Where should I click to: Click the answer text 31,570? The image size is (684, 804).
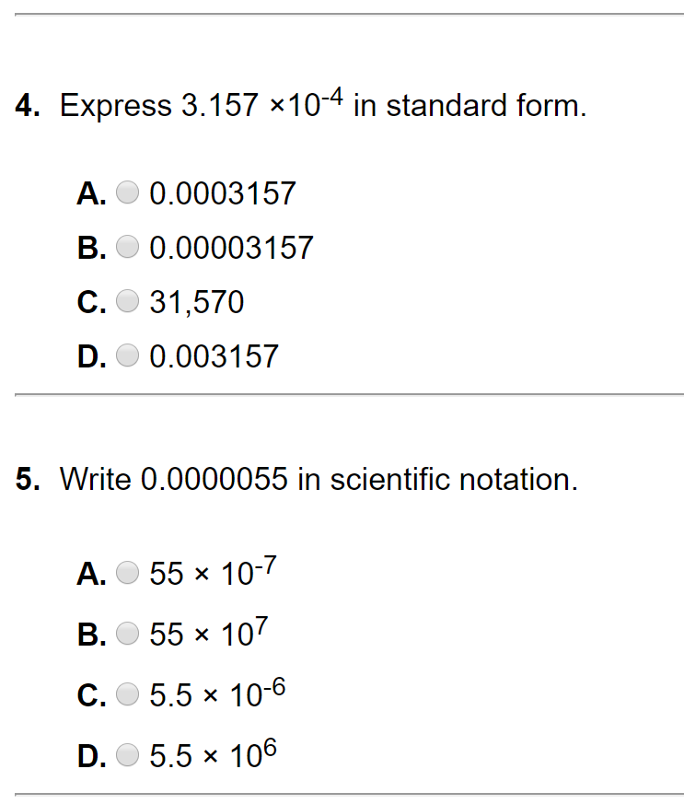(196, 302)
